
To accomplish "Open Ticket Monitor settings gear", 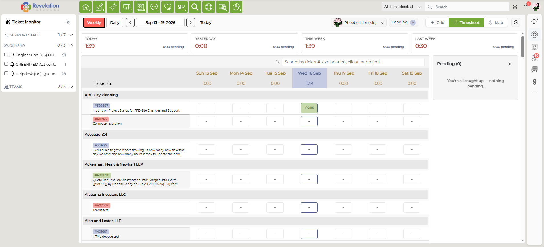I will click(68, 22).
